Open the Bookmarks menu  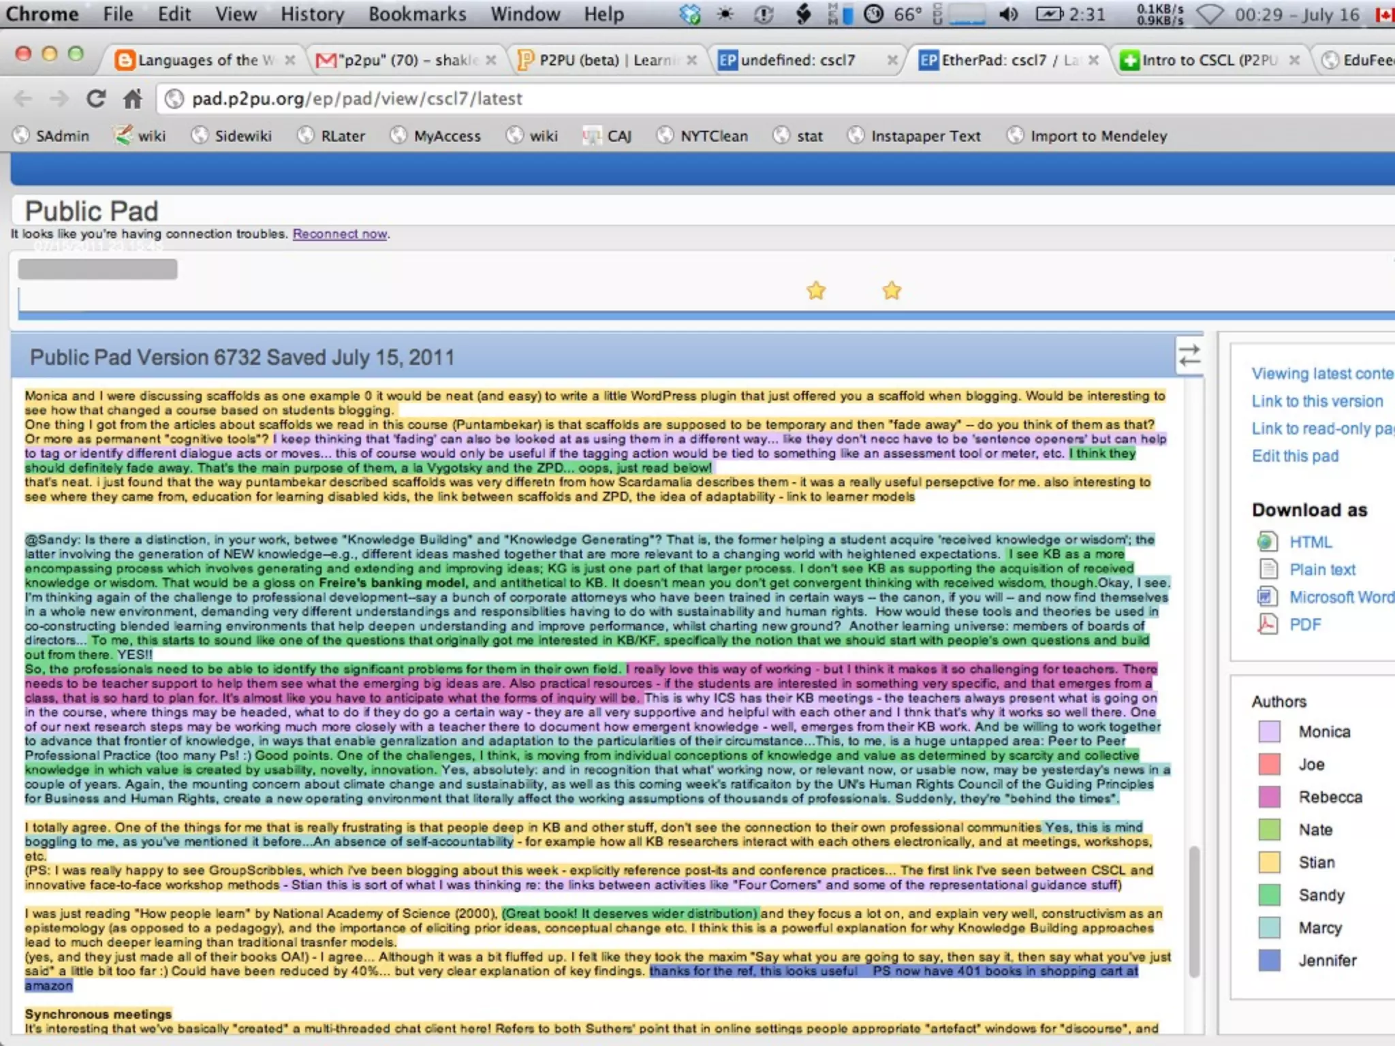click(417, 14)
